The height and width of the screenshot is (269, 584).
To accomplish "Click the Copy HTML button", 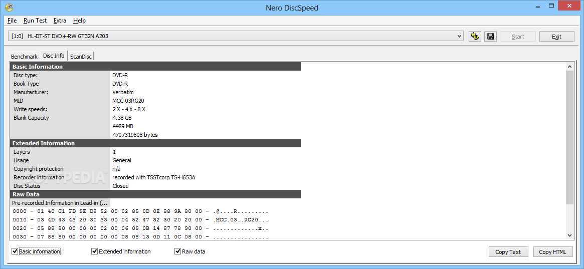I will (x=552, y=252).
